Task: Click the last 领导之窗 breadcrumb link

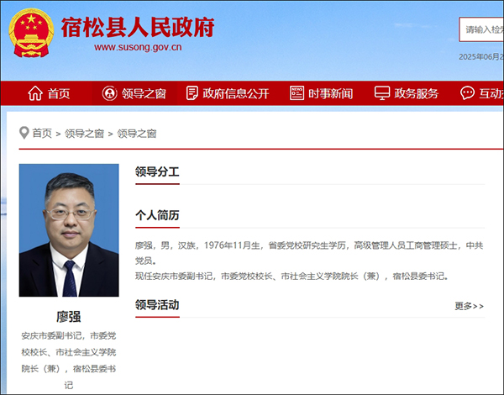Action: [x=137, y=133]
